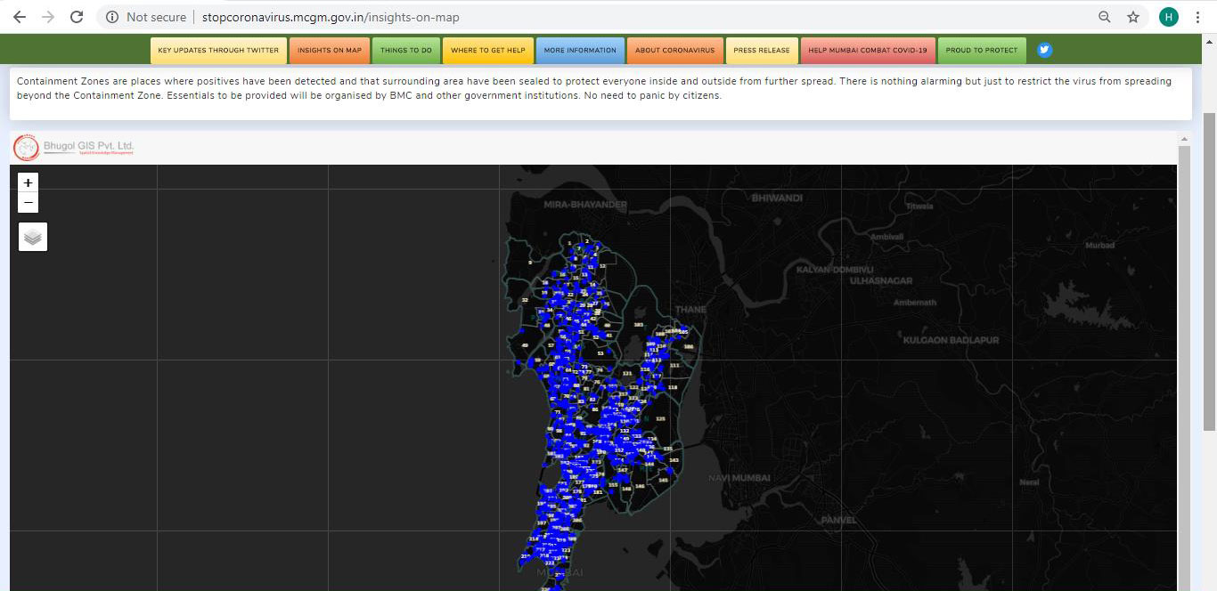Zoom in on the map

pos(29,182)
